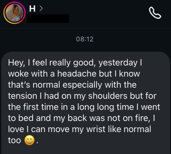Click the 08:12 timestamp

[x=85, y=39]
